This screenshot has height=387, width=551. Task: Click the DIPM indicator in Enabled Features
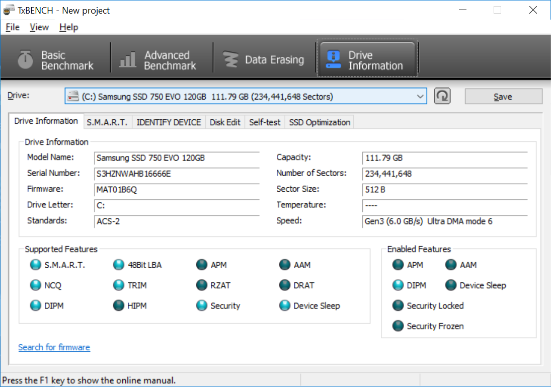tap(398, 285)
